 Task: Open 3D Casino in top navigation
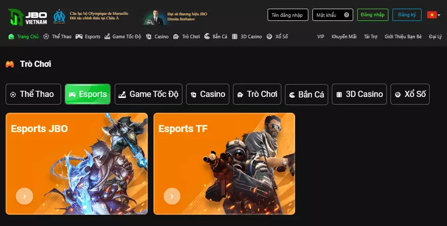pyautogui.click(x=251, y=37)
